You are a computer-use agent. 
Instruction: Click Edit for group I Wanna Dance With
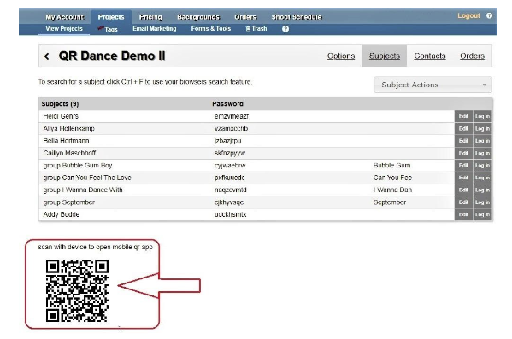tap(463, 190)
